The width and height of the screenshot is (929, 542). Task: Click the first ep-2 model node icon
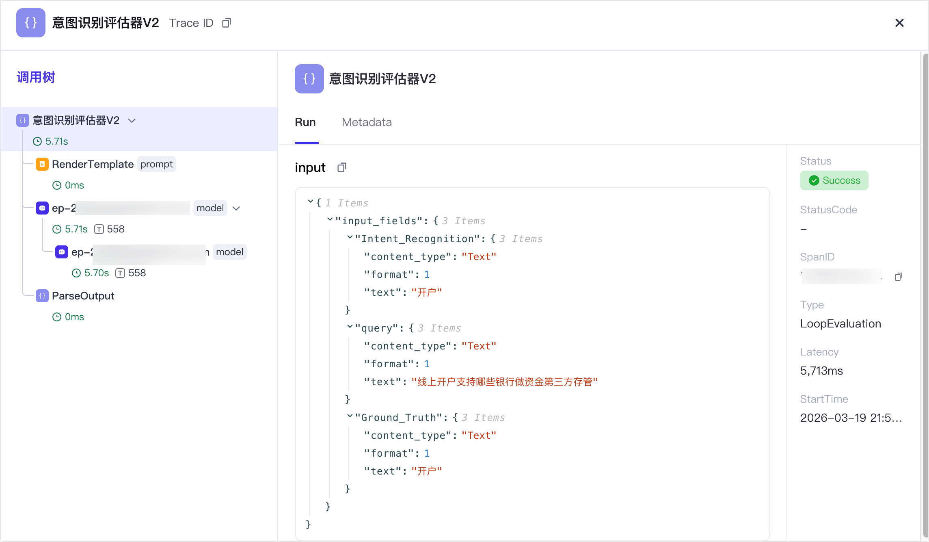(x=42, y=208)
